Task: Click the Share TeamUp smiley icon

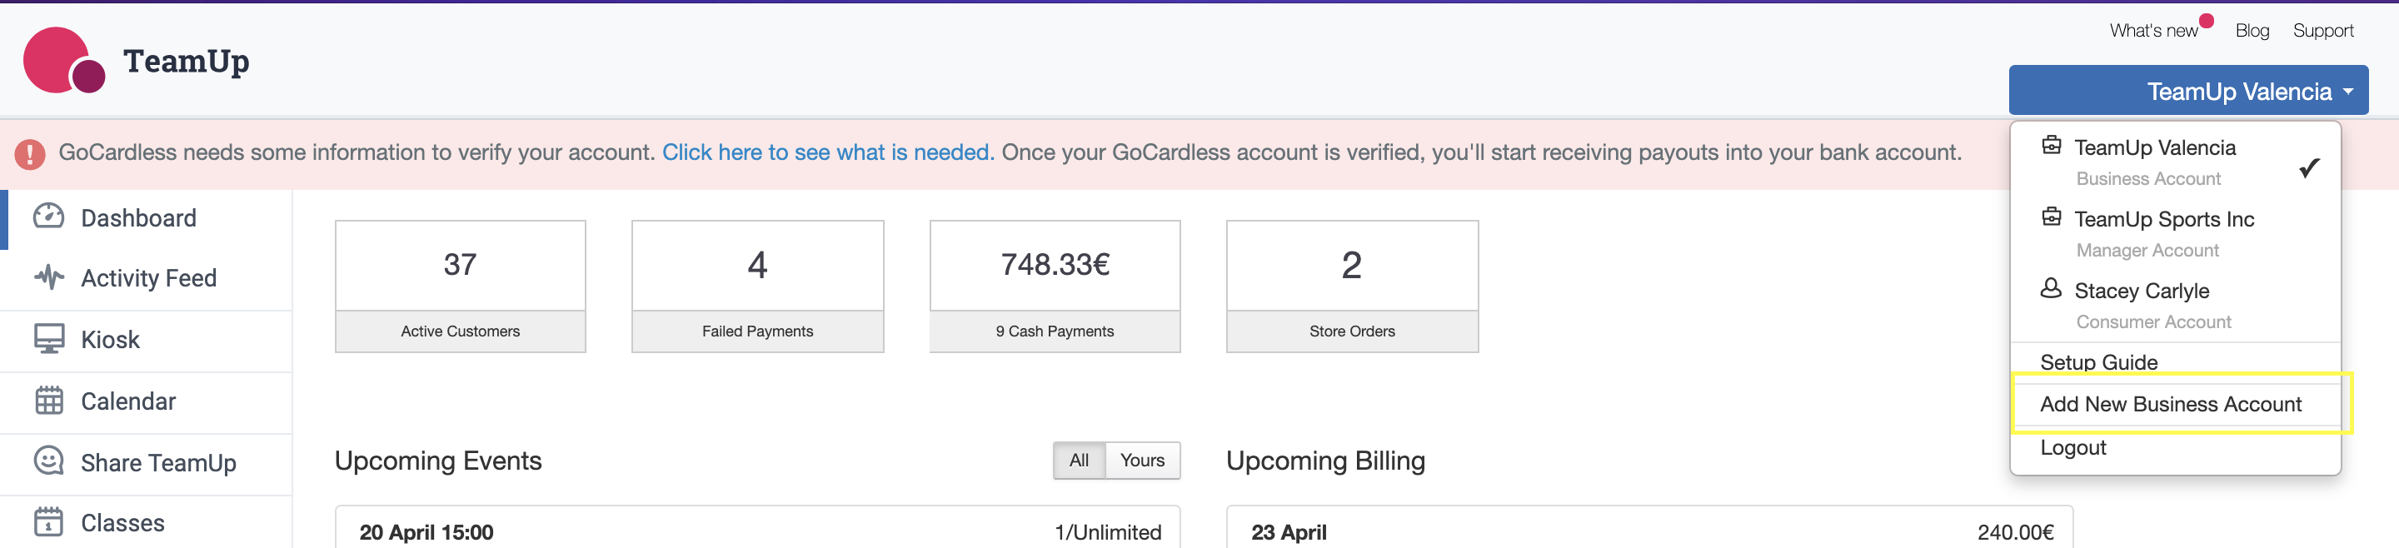Action: pyautogui.click(x=48, y=461)
